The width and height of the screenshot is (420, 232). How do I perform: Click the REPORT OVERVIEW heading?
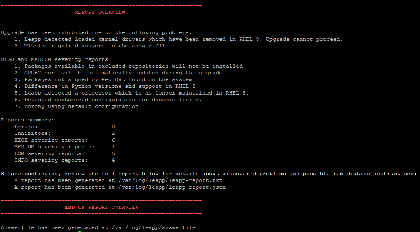click(100, 12)
